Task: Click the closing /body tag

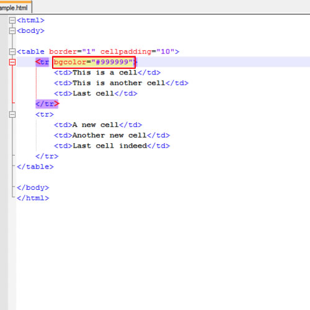Action: click(33, 187)
